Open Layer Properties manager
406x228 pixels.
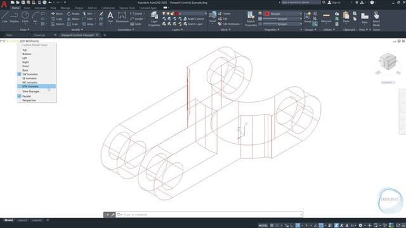click(154, 19)
